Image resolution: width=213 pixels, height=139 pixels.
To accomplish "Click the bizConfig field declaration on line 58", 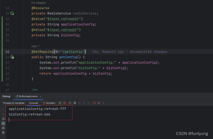I will pyautogui.click(x=70, y=35).
